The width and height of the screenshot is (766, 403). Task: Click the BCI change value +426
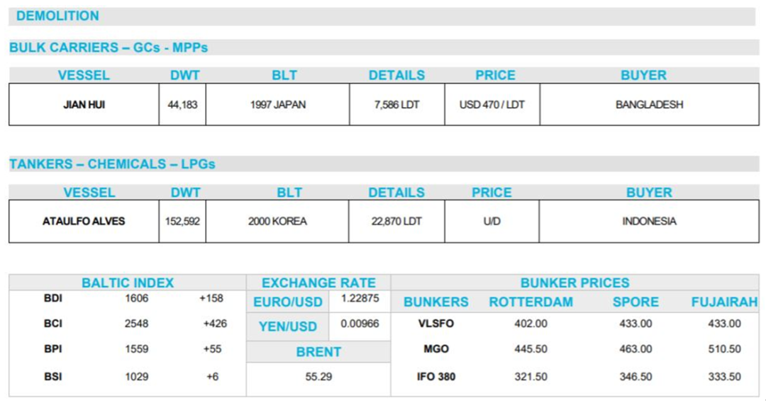211,324
